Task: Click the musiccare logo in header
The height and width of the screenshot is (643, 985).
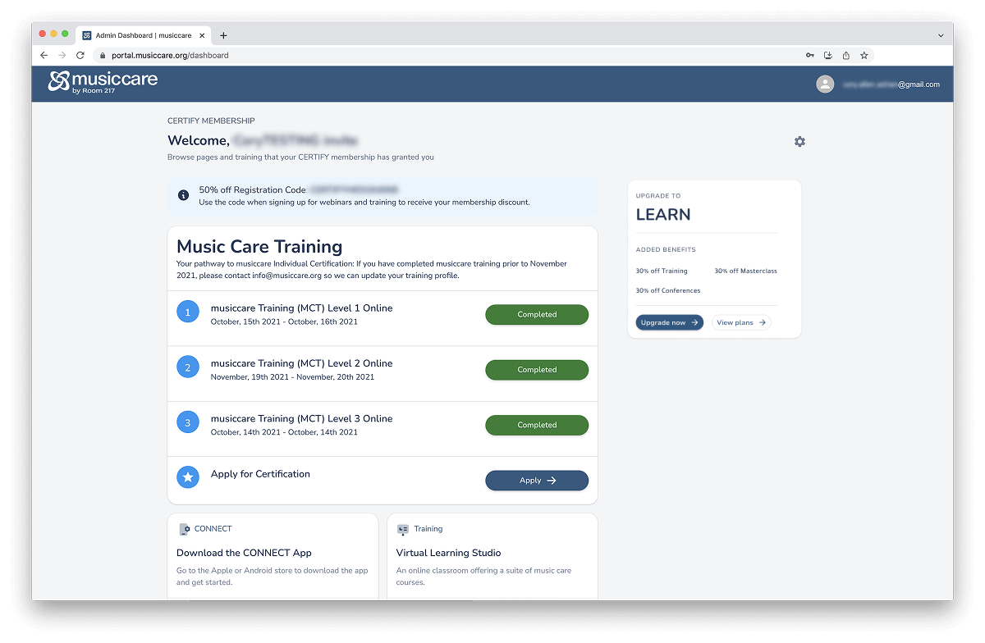Action: [103, 82]
